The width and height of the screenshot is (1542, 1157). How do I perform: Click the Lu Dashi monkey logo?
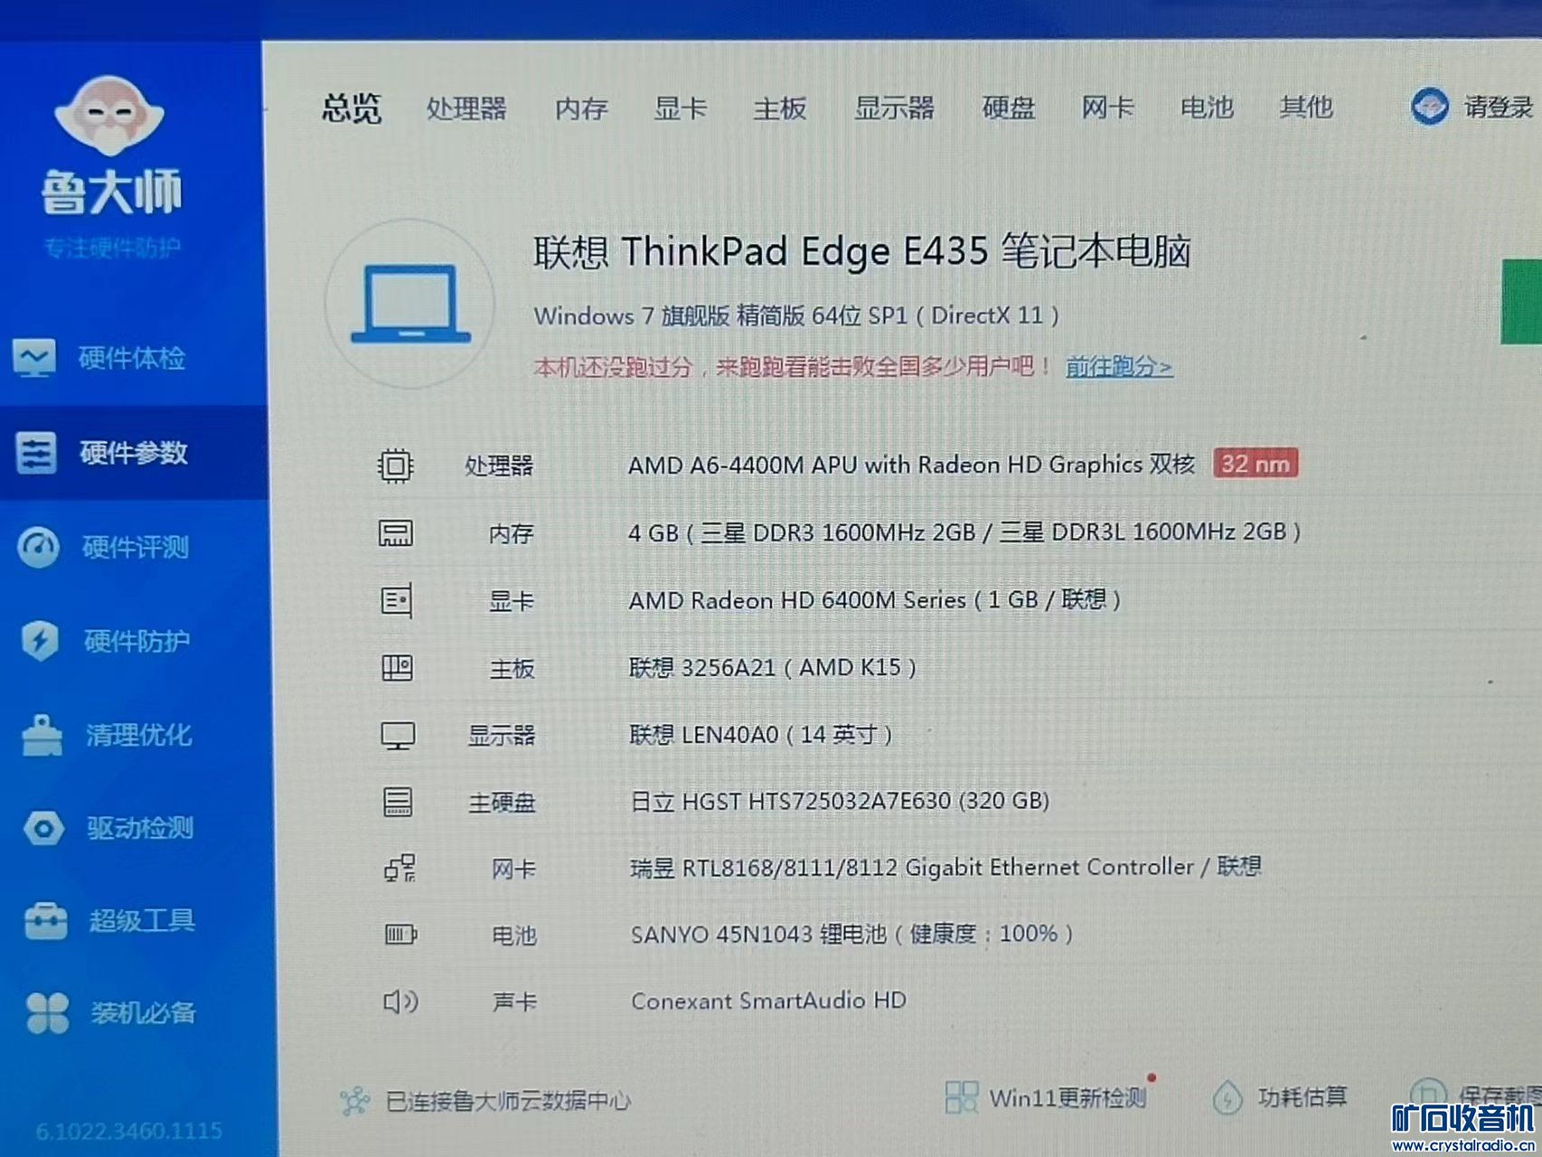coord(109,115)
